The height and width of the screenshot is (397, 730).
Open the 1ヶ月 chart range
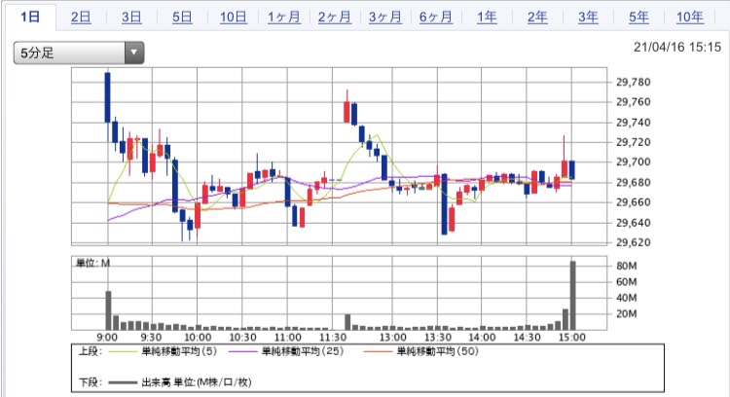point(284,18)
